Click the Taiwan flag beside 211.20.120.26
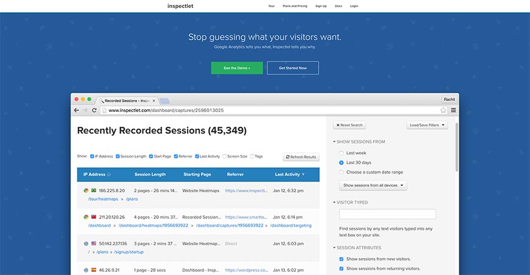Screen dimensions: 530x275 click(x=93, y=217)
